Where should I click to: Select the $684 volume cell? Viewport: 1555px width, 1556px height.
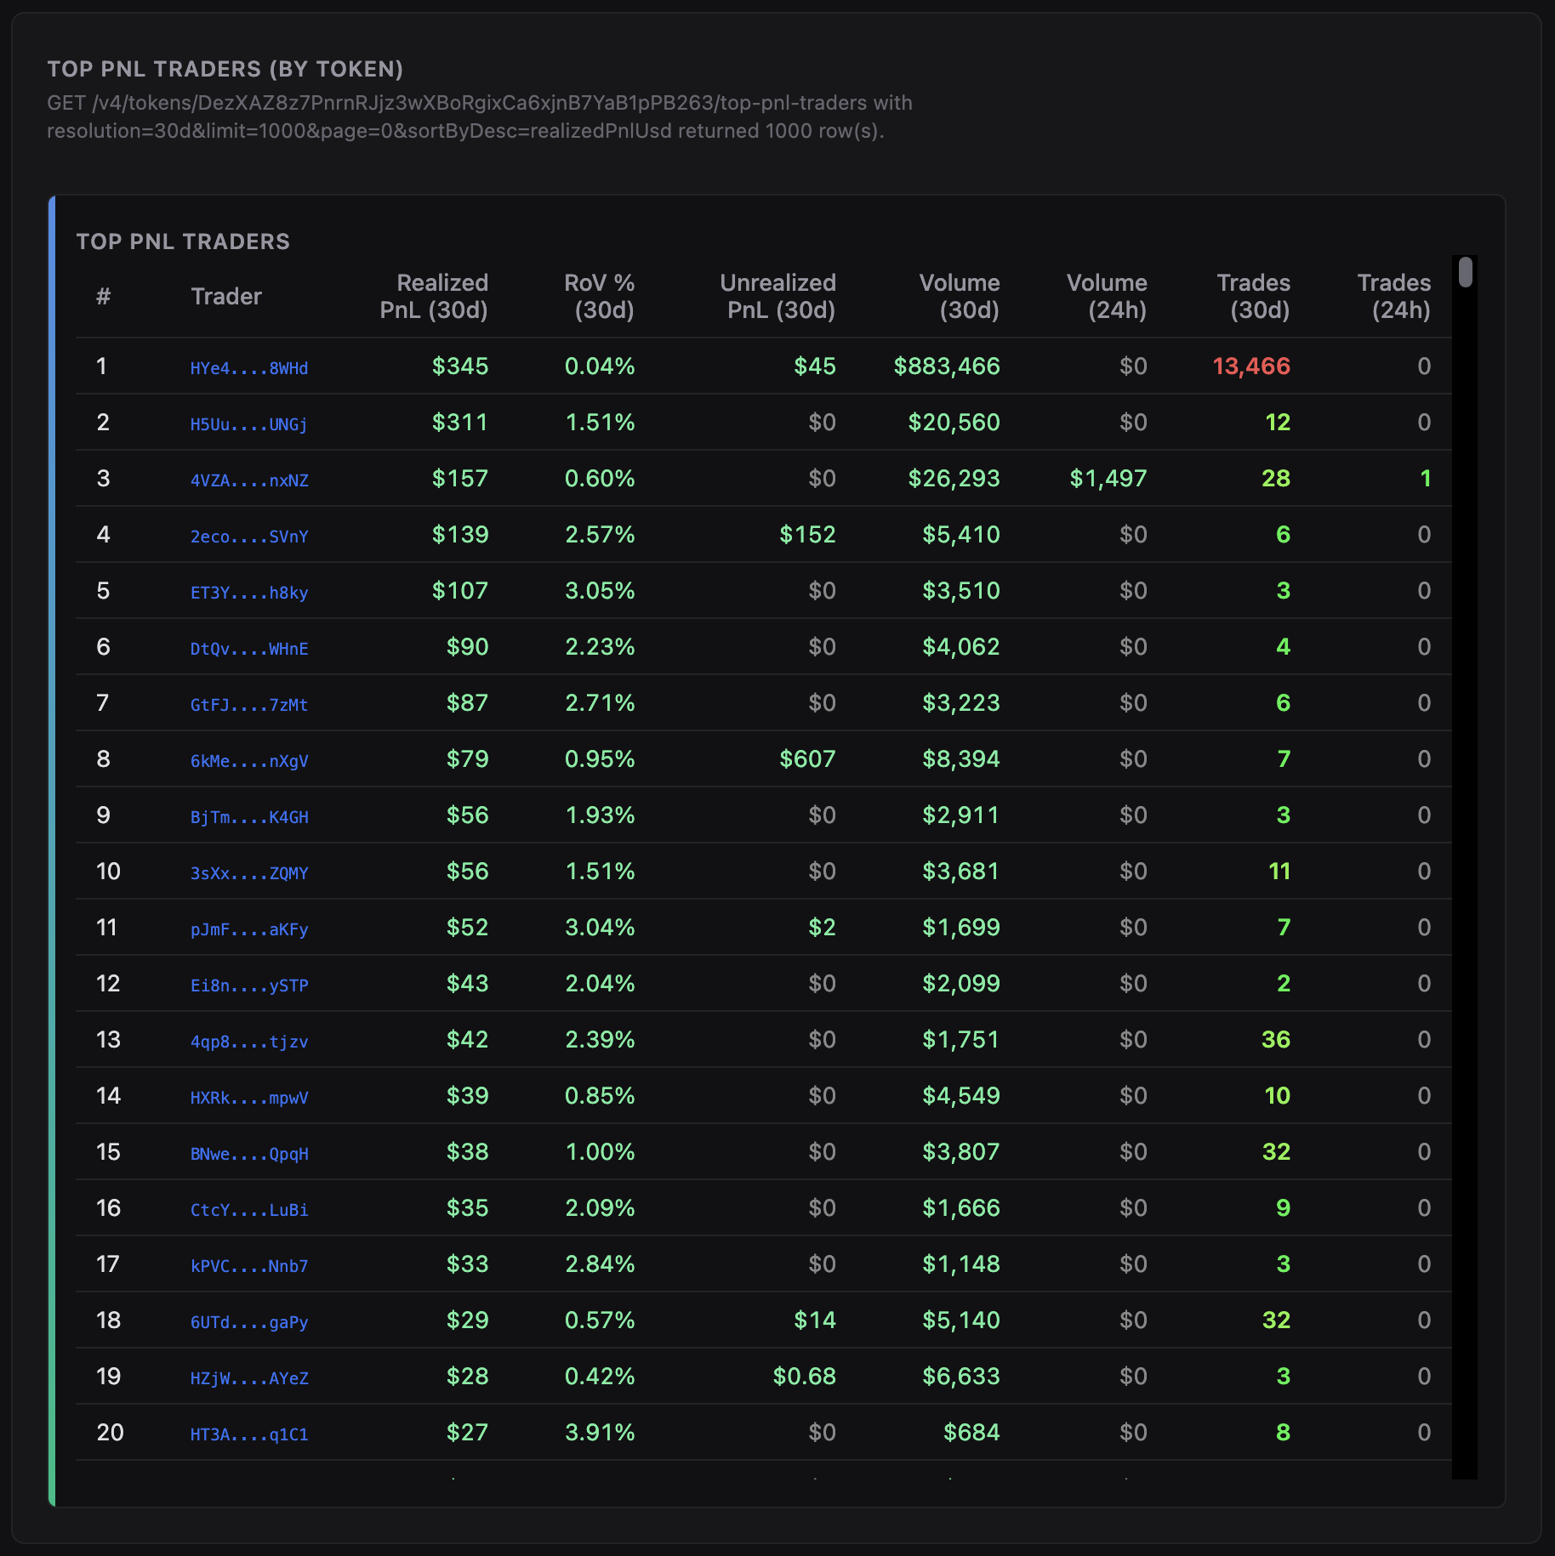[972, 1433]
